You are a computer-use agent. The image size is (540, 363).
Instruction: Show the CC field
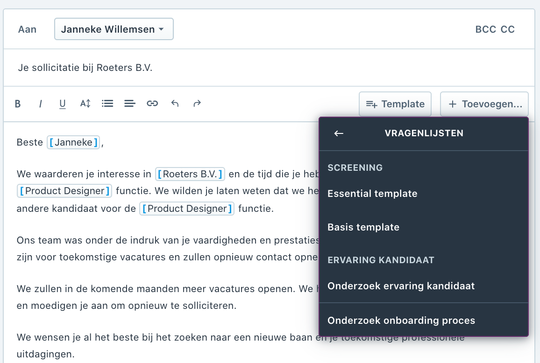tap(508, 29)
